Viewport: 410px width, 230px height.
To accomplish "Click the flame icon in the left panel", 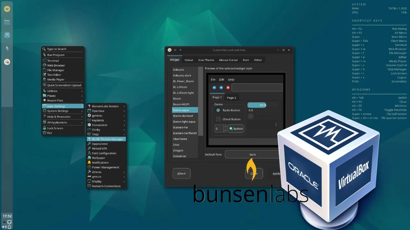I will click(7, 49).
